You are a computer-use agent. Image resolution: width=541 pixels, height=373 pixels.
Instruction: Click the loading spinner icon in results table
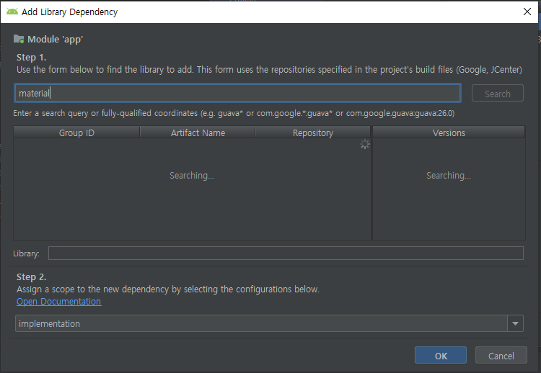365,144
